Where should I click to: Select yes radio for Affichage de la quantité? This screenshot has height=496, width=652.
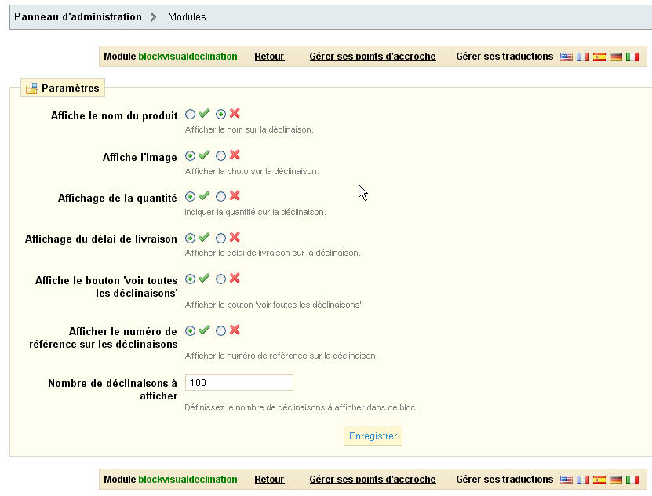coord(190,197)
